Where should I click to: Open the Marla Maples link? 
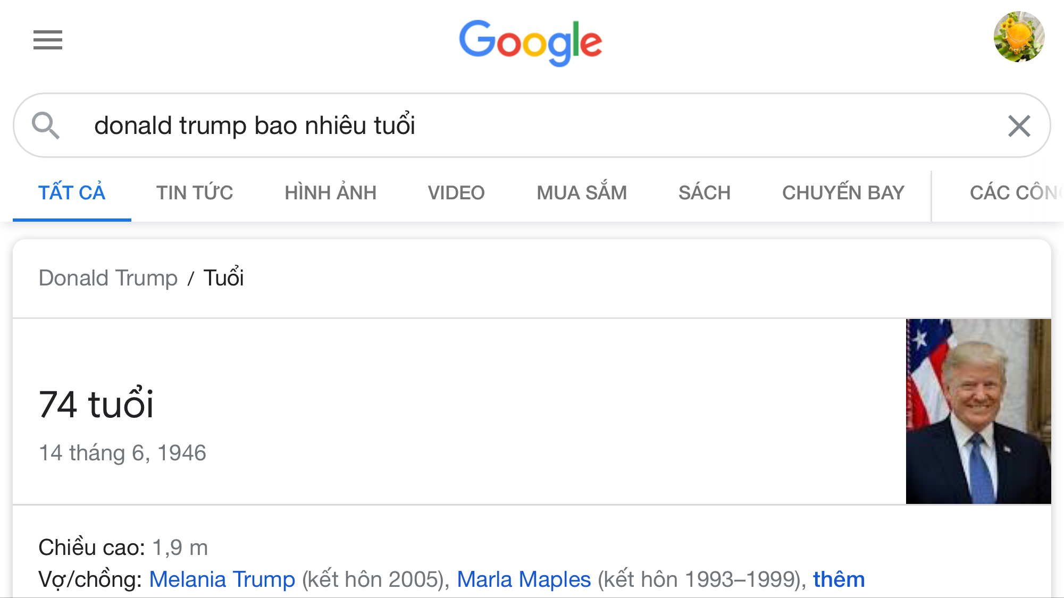click(524, 579)
